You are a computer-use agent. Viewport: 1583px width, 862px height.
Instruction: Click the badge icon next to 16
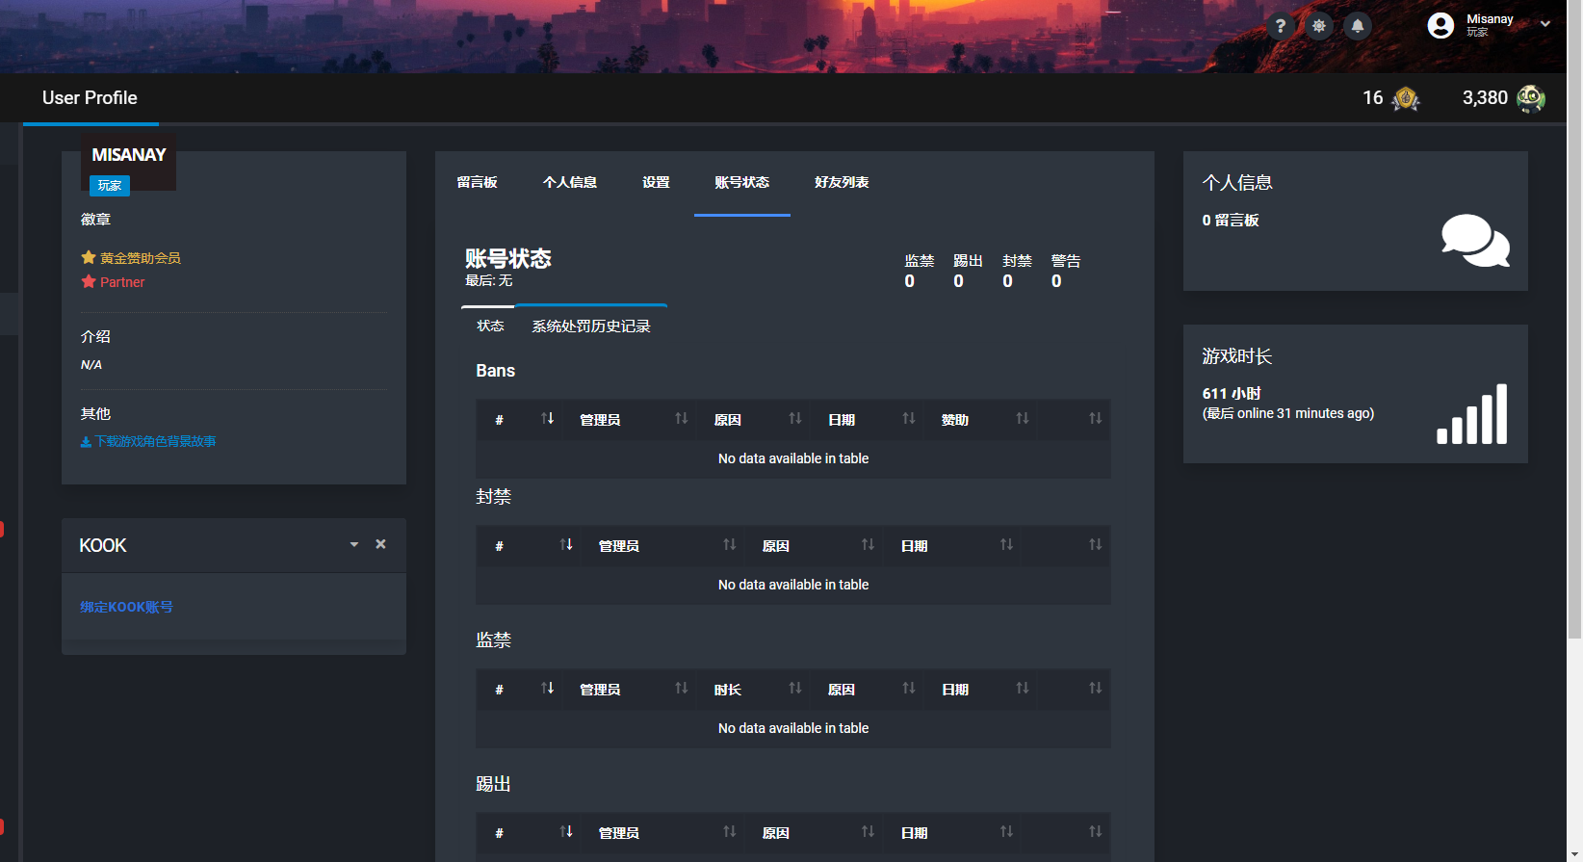coord(1406,98)
